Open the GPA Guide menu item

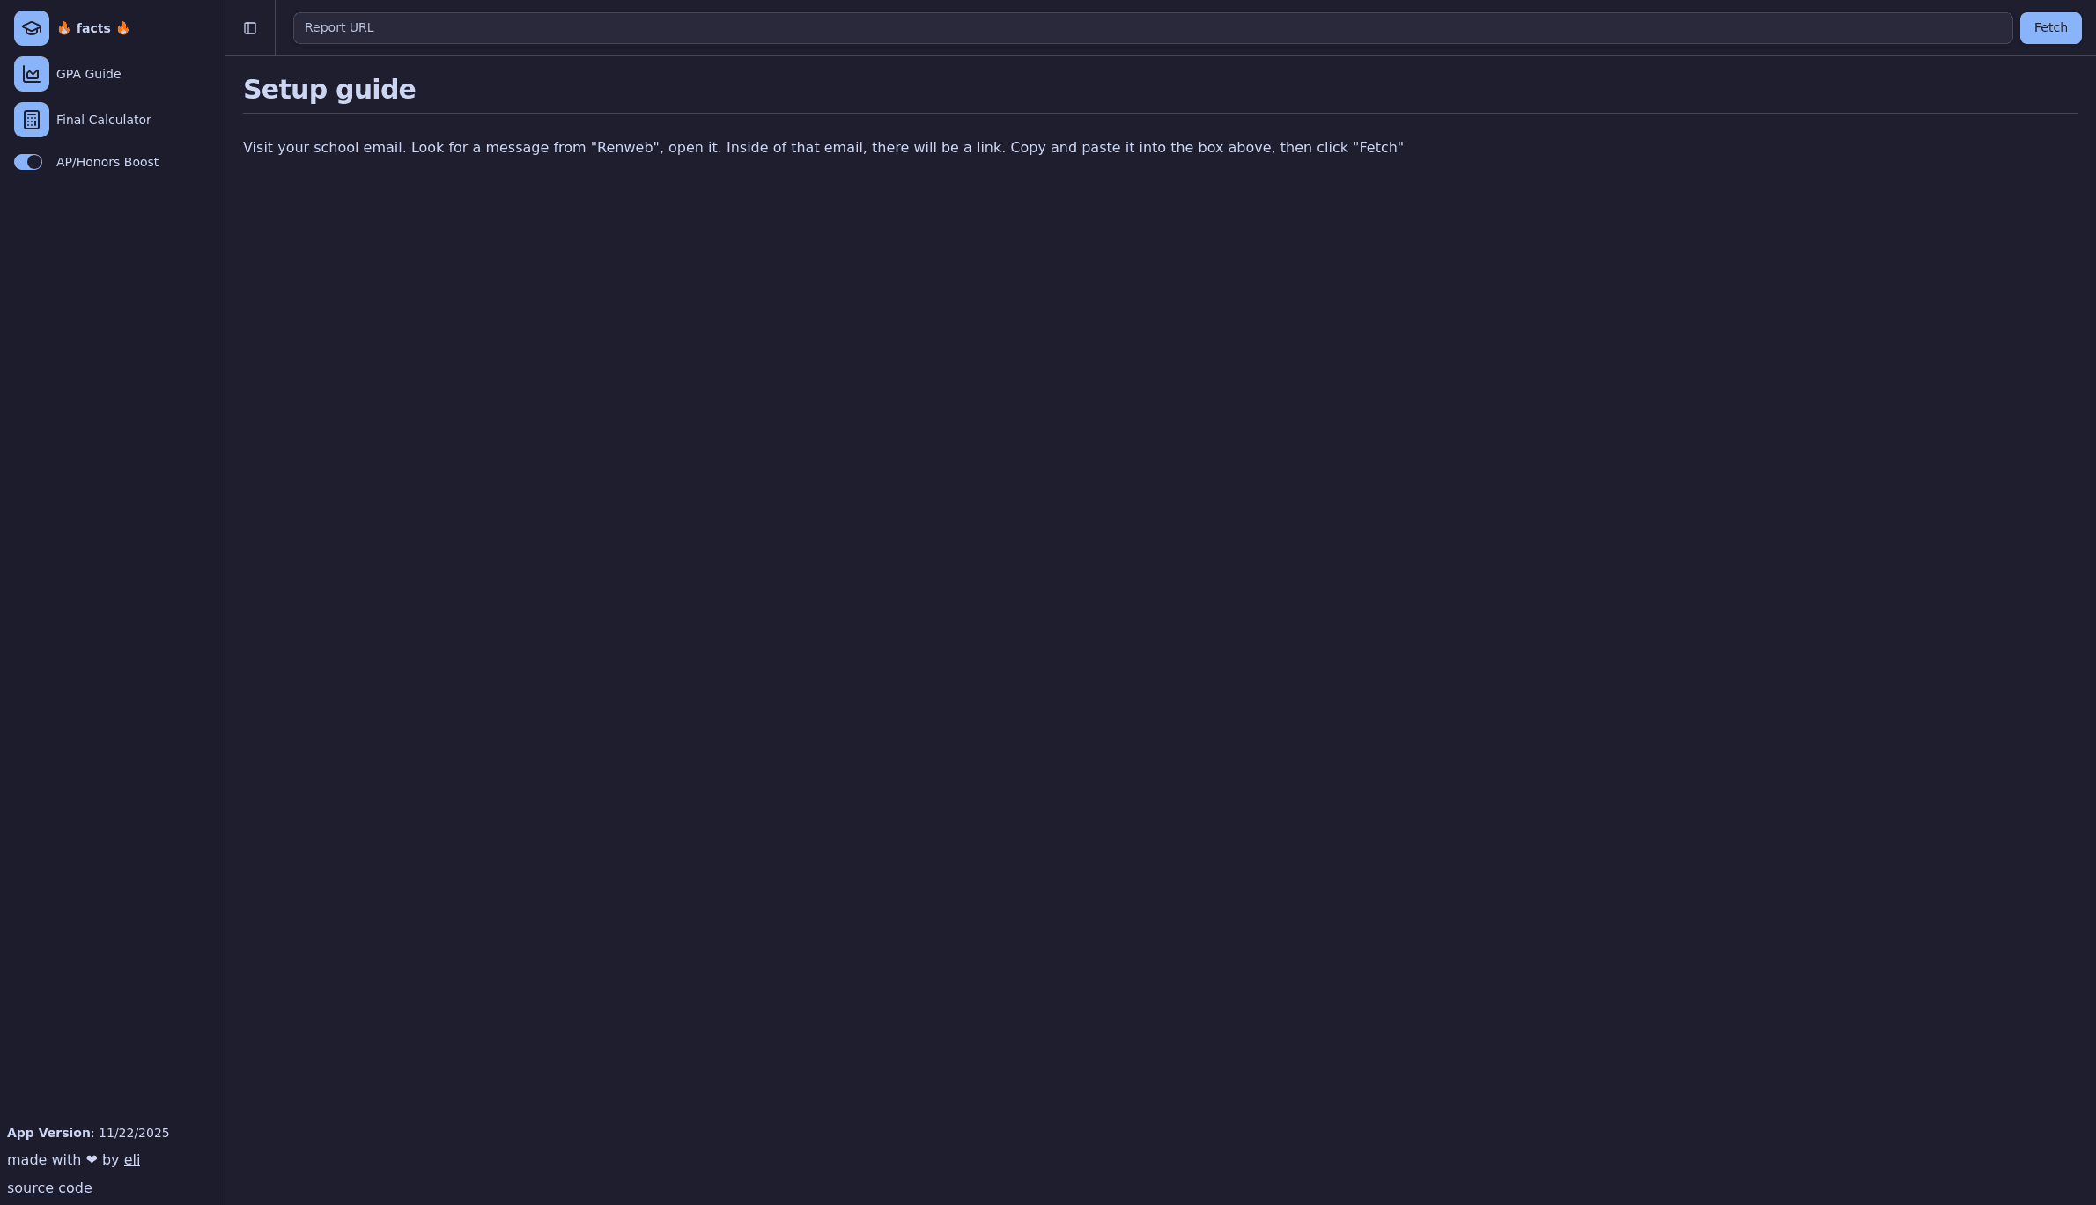[x=88, y=74]
